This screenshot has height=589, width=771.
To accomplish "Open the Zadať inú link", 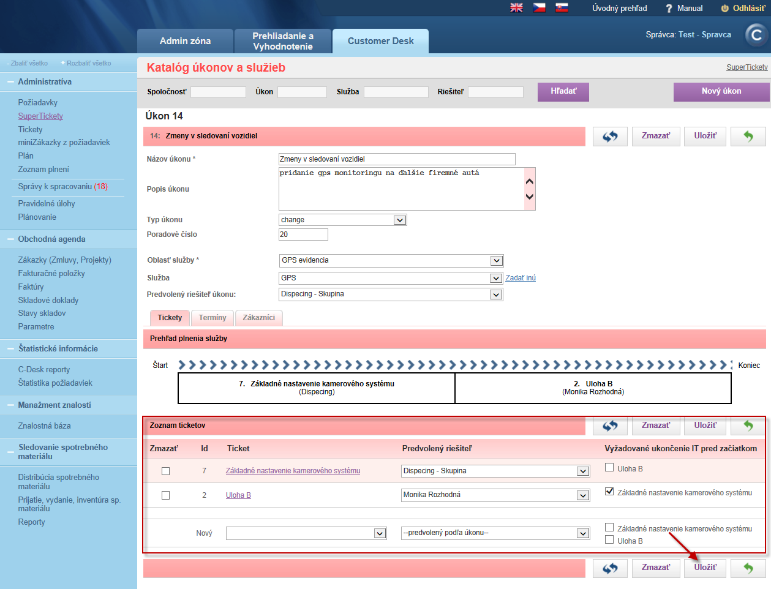I will coord(521,278).
